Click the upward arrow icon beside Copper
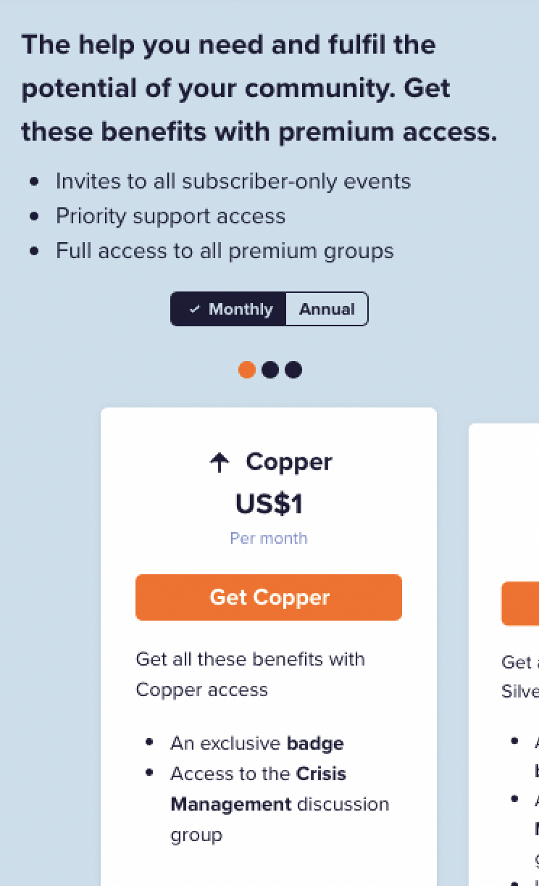 click(x=220, y=462)
